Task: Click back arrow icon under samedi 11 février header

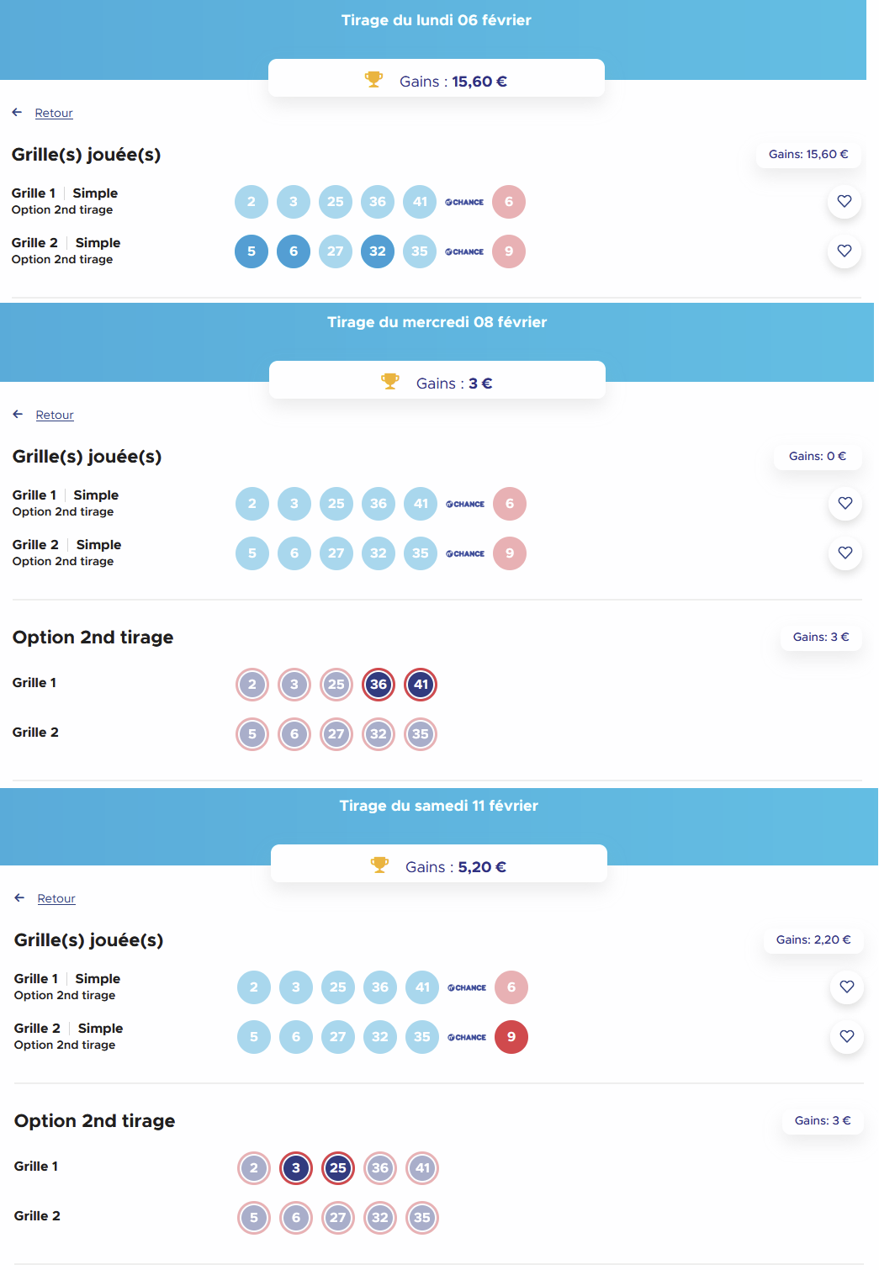Action: tap(19, 897)
